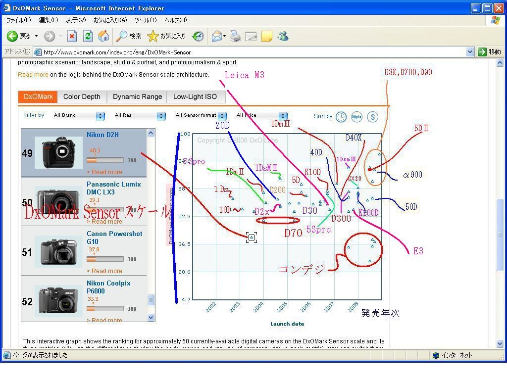507x380 pixels.
Task: Click the Forward arrow button
Action: click(x=50, y=36)
